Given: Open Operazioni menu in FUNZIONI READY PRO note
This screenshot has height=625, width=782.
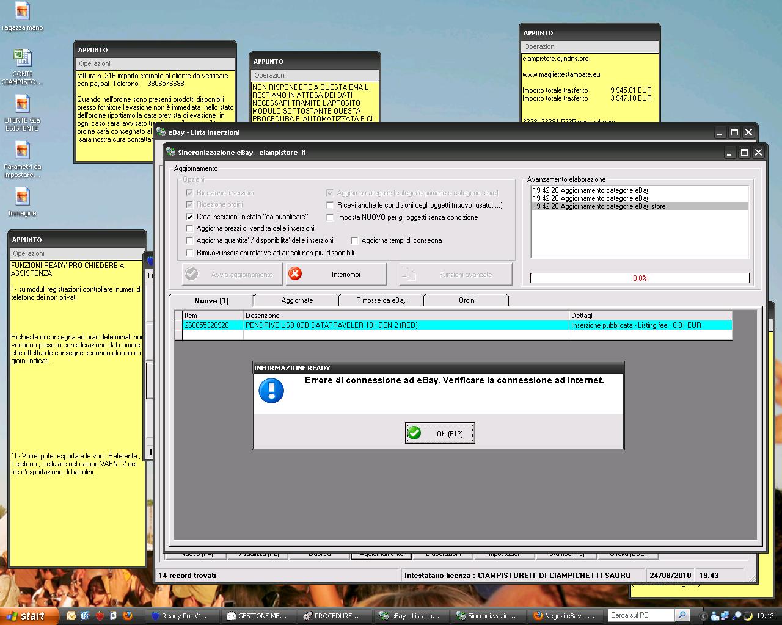Looking at the screenshot, I should tap(29, 253).
